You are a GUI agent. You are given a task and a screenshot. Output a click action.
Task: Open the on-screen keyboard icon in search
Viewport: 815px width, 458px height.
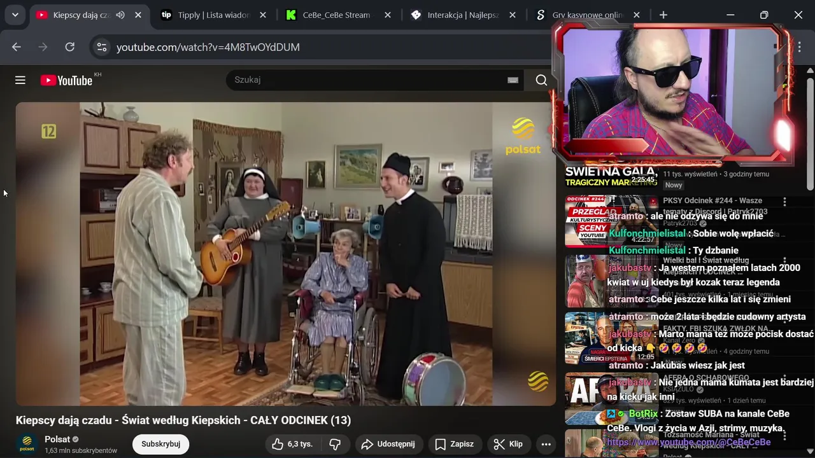coord(513,80)
